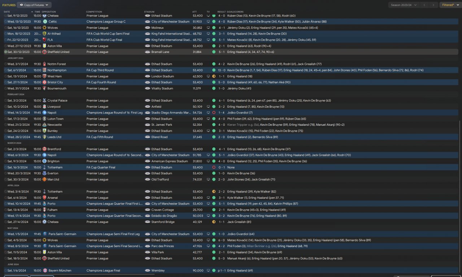Click the Everton club badge
This screenshot has height=277, width=462.
click(45, 174)
